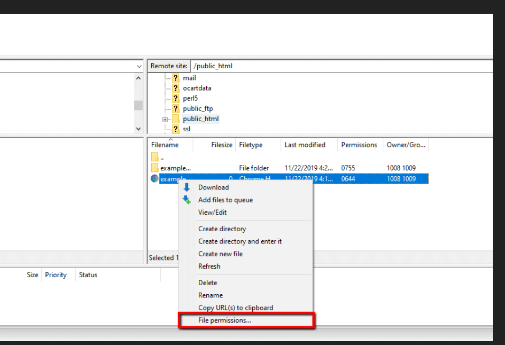Image resolution: width=505 pixels, height=345 pixels.
Task: Click the Status column header in queue
Action: pyautogui.click(x=88, y=275)
